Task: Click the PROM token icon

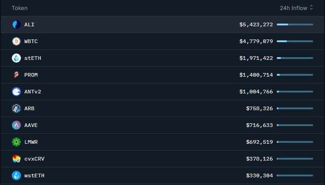Action: [16, 75]
